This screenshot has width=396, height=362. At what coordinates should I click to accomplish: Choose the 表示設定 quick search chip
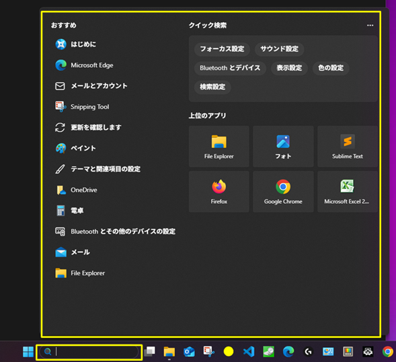click(x=289, y=68)
